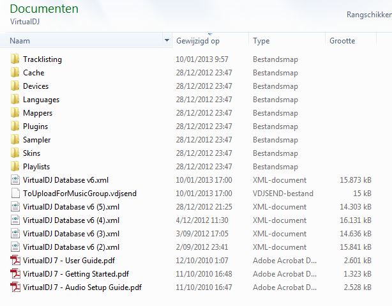Image resolution: width=392 pixels, height=306 pixels.
Task: Click the Mappers folder icon
Action: coord(15,113)
